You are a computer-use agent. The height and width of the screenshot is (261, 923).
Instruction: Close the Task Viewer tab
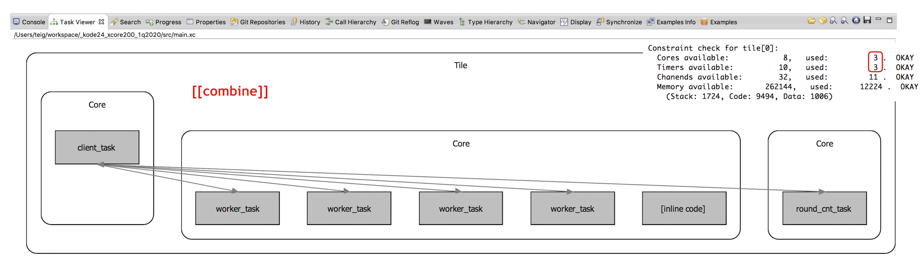(x=101, y=22)
